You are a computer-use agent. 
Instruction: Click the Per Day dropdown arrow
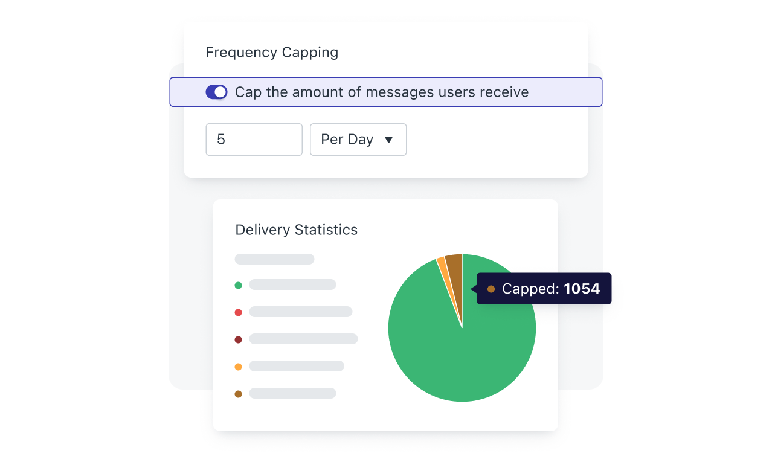pos(388,140)
